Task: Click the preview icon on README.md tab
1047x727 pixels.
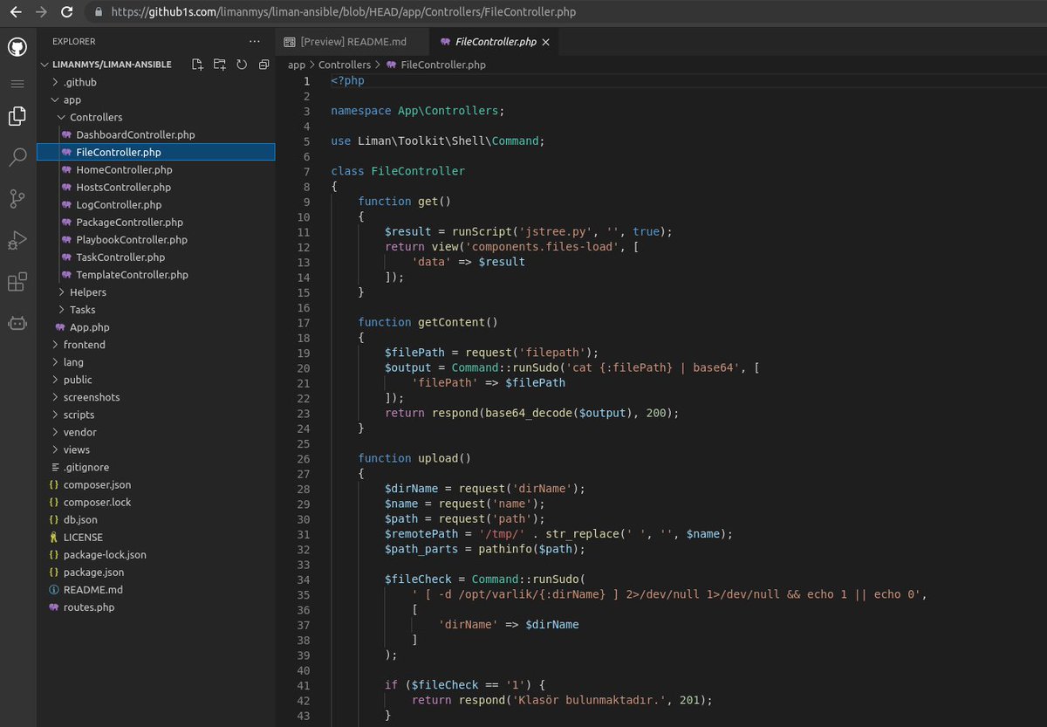Action: [x=291, y=42]
